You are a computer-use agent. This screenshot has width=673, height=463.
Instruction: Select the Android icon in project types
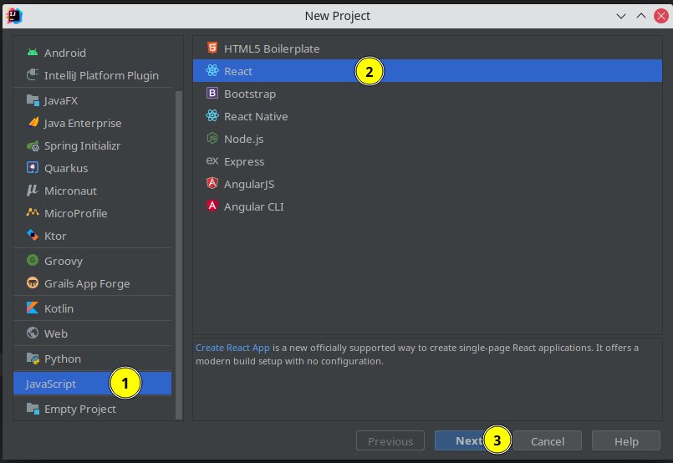point(33,53)
